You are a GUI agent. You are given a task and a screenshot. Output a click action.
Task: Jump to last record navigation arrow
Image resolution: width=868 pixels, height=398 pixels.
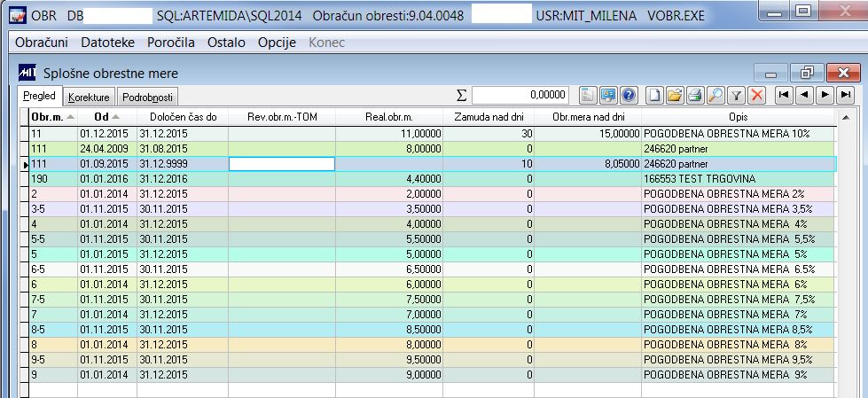coord(845,95)
